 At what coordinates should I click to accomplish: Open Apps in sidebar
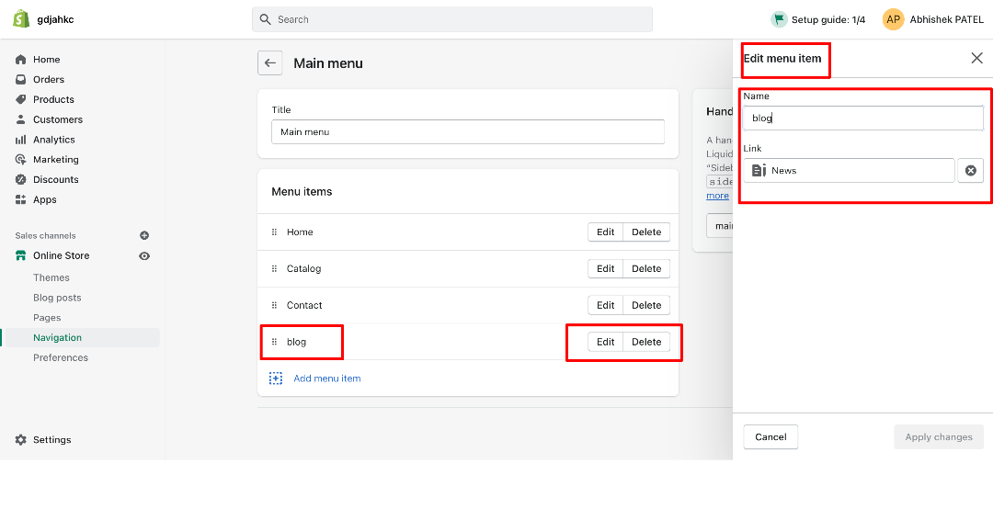tap(44, 200)
